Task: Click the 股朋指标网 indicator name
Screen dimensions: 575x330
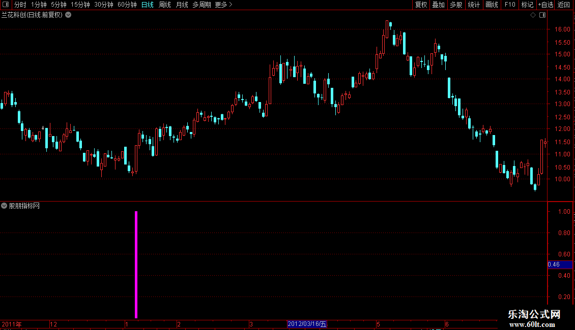Action: pos(24,206)
